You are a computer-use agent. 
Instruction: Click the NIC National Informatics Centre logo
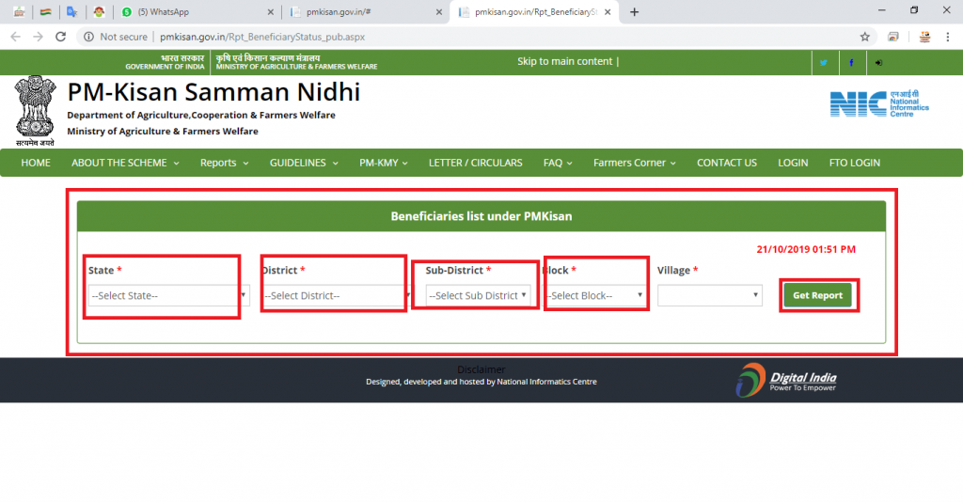879,103
